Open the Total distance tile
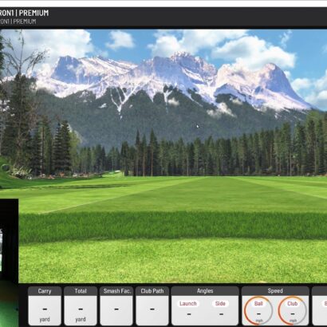The height and width of the screenshot is (327, 327). [x=81, y=305]
